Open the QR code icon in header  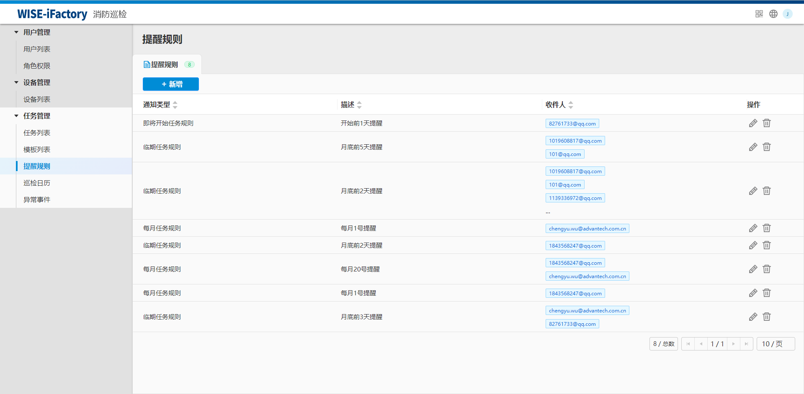pyautogui.click(x=759, y=14)
